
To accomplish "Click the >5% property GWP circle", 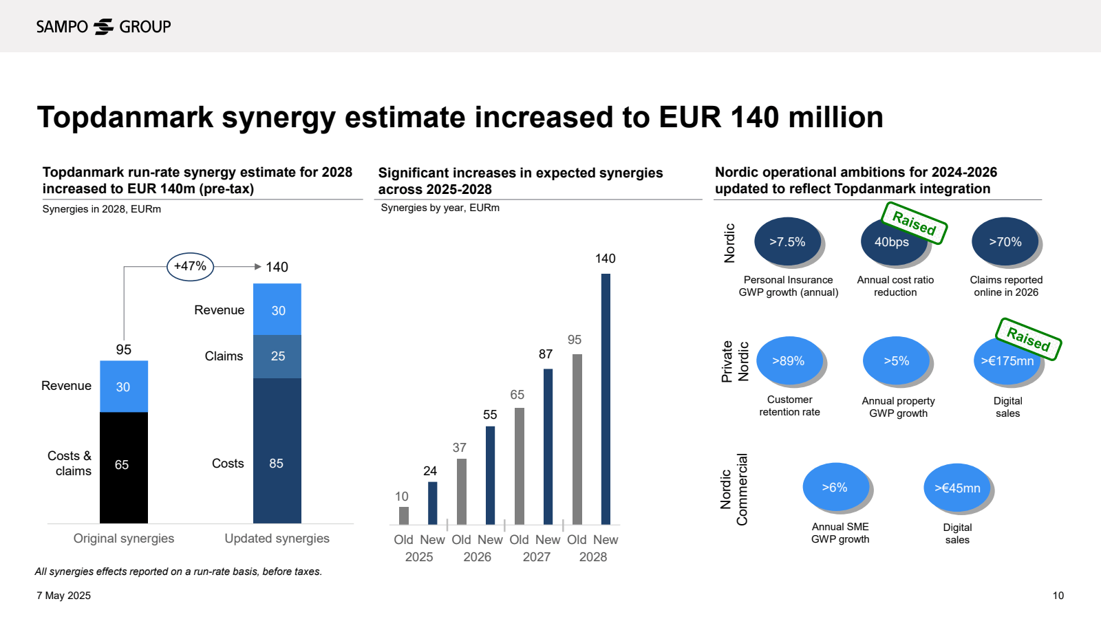I will (897, 360).
